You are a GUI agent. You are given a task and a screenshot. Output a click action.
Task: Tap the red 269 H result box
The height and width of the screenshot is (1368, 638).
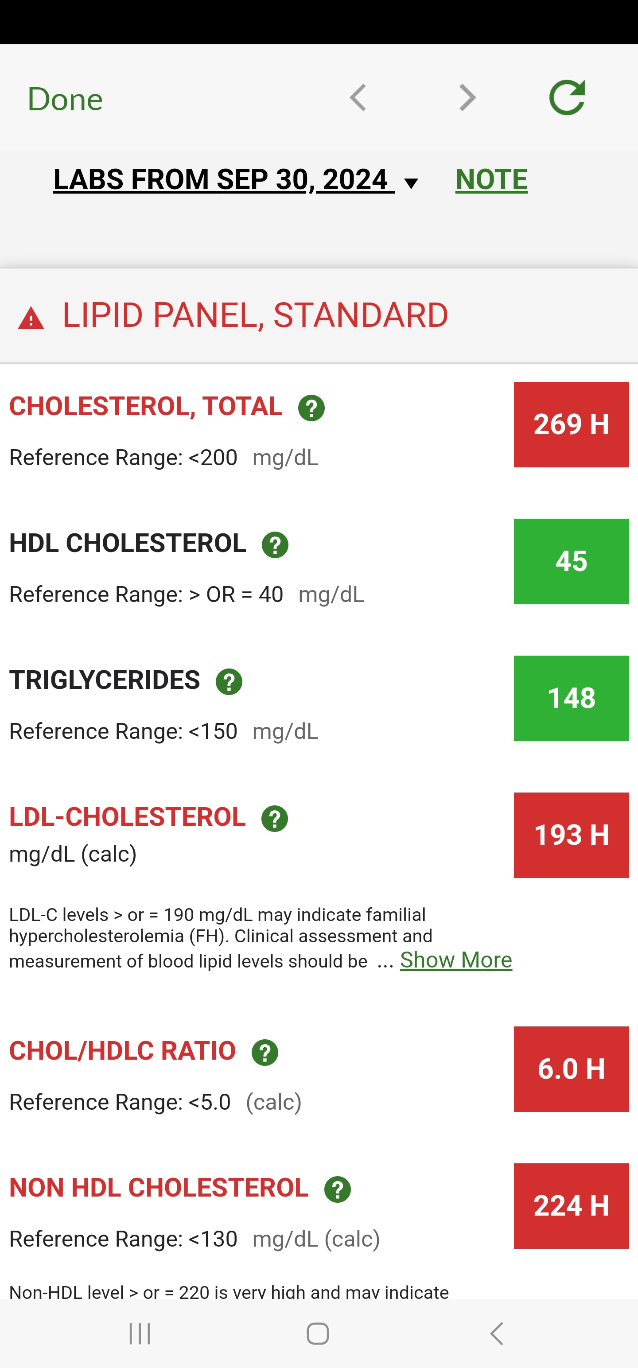coord(571,425)
